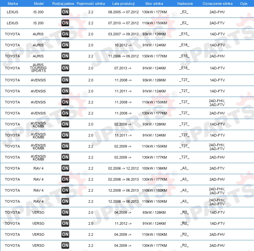Click the Model column header

click(39, 4)
